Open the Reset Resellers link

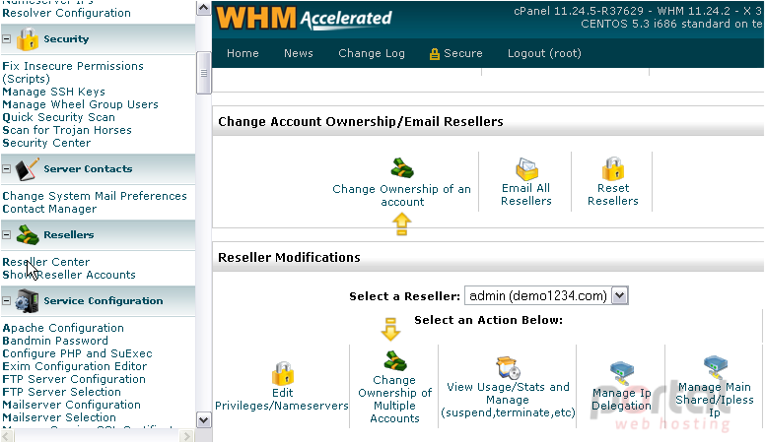pyautogui.click(x=613, y=195)
